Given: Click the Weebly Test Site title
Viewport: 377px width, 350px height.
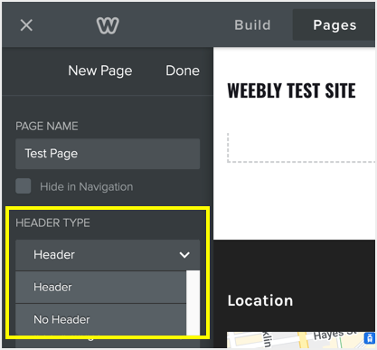Looking at the screenshot, I should [x=291, y=90].
